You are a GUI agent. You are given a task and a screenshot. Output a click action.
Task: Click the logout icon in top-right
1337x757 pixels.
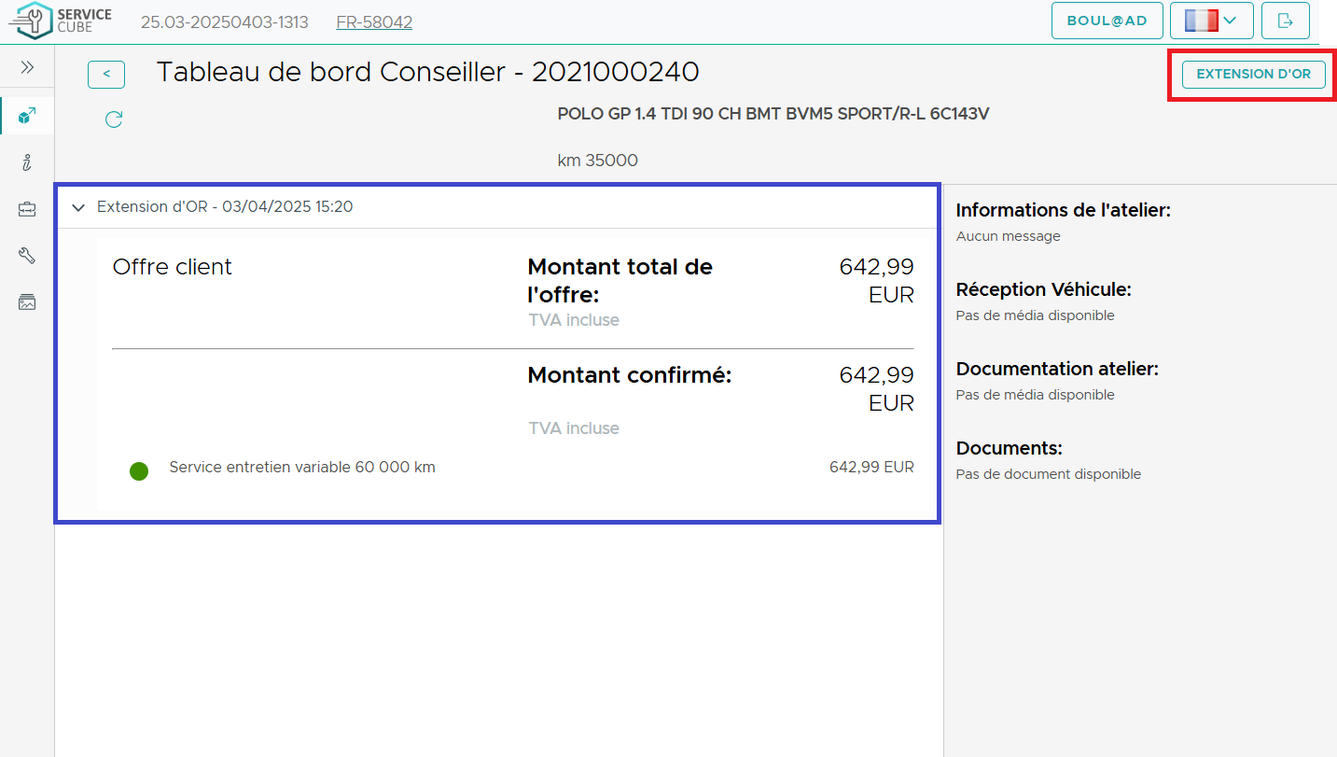(x=1285, y=21)
